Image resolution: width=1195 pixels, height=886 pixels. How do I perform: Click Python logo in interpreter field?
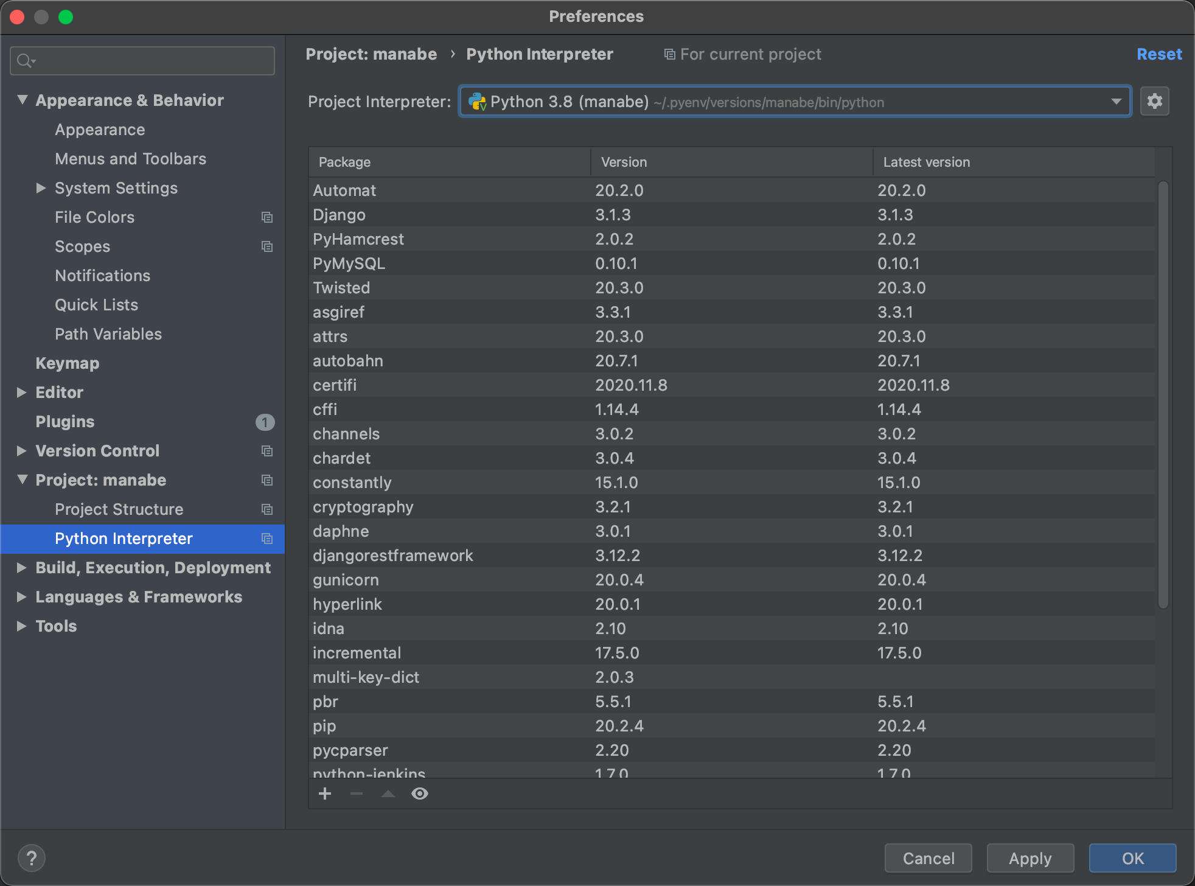coord(477,102)
